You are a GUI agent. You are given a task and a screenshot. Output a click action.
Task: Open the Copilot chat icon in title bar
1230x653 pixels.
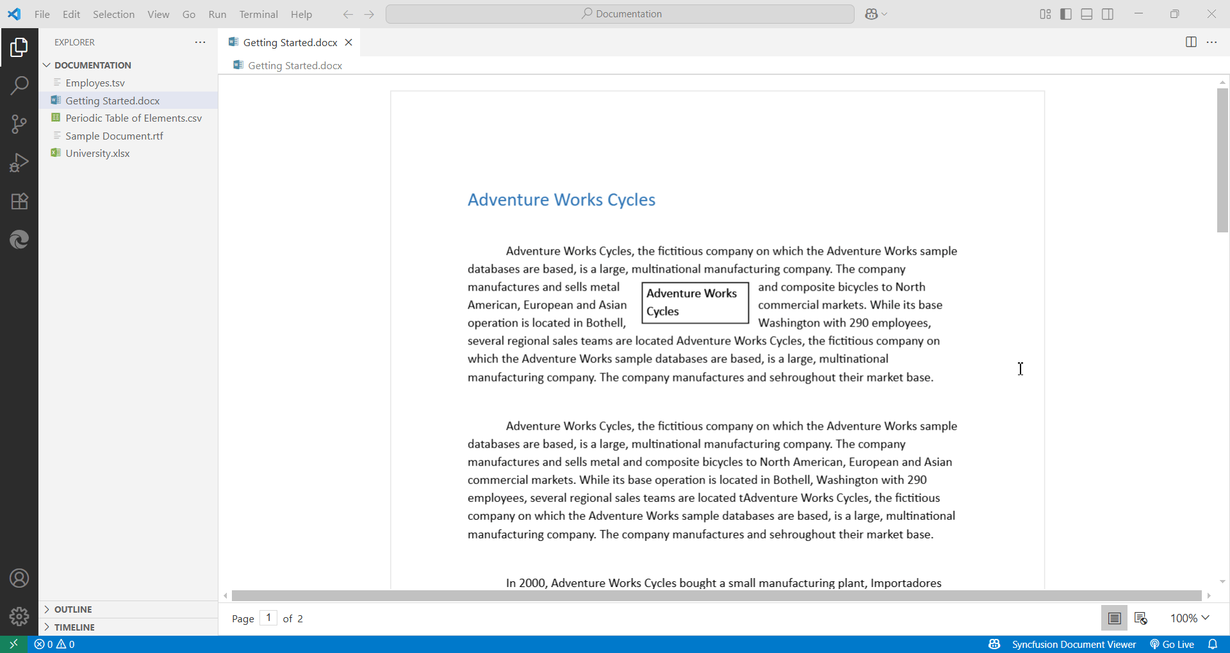[871, 14]
